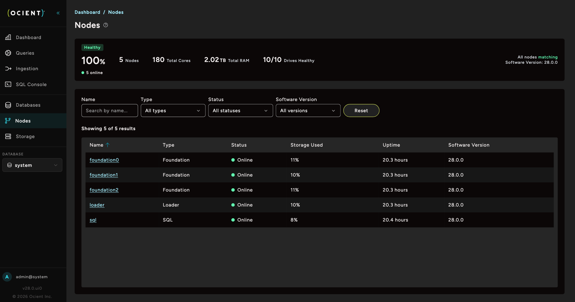This screenshot has height=302, width=575.
Task: Sort by Software Version column header
Action: 469,145
